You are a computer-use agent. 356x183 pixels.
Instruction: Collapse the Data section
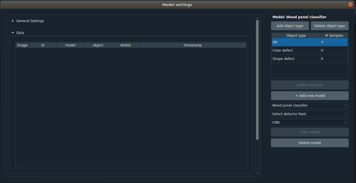[18, 33]
